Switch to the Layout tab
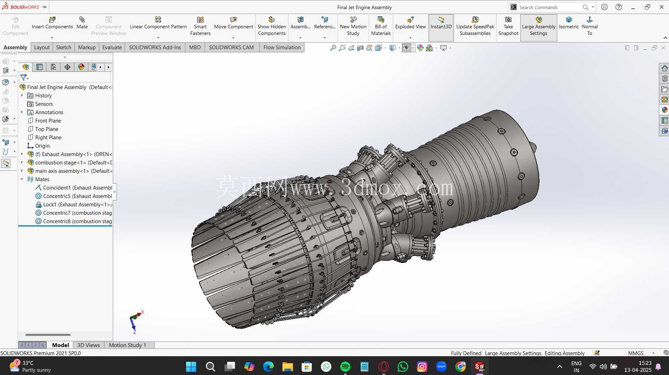This screenshot has width=669, height=375. 42,47
